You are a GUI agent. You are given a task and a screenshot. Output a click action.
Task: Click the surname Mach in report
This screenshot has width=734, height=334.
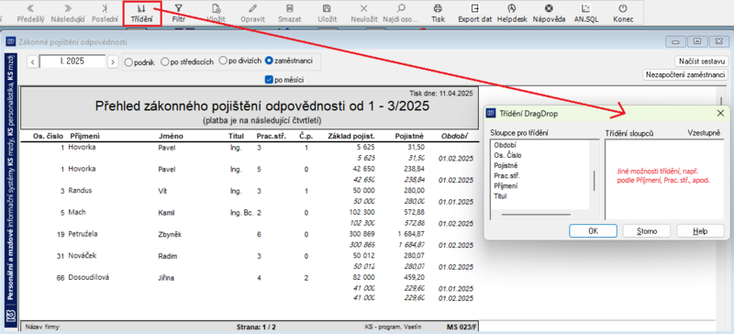[77, 212]
